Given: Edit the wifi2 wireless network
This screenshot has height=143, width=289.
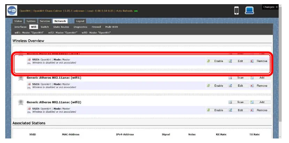Looking at the screenshot, I should click(x=238, y=110).
